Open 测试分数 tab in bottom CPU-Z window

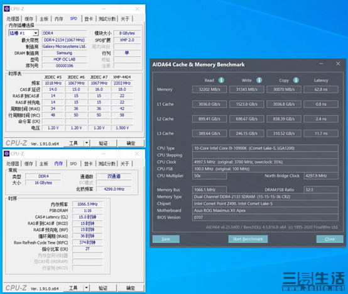pos(107,164)
